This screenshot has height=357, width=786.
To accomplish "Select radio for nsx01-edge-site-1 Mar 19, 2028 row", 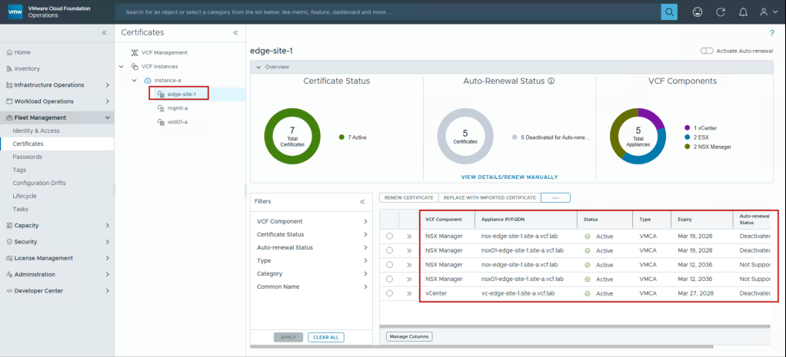I will pyautogui.click(x=389, y=250).
